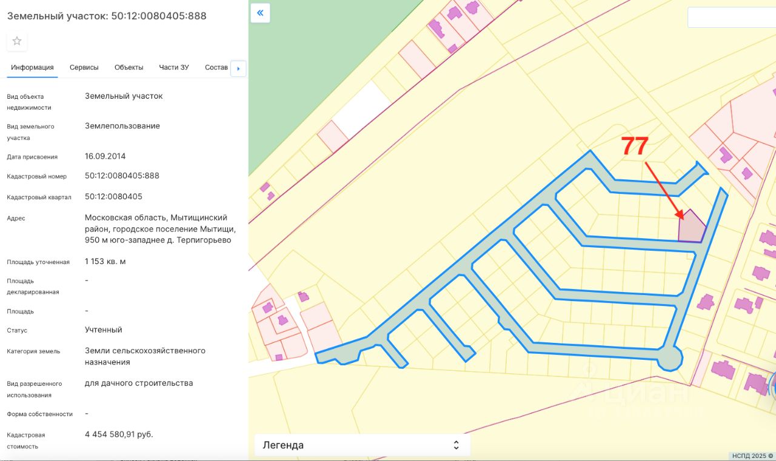Switch to the Сервисы tab
Image resolution: width=776 pixels, height=461 pixels.
pyautogui.click(x=84, y=67)
